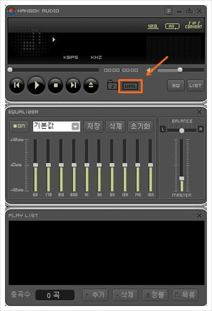Toggle the LIST panel button
The height and width of the screenshot is (311, 212).
point(195,85)
